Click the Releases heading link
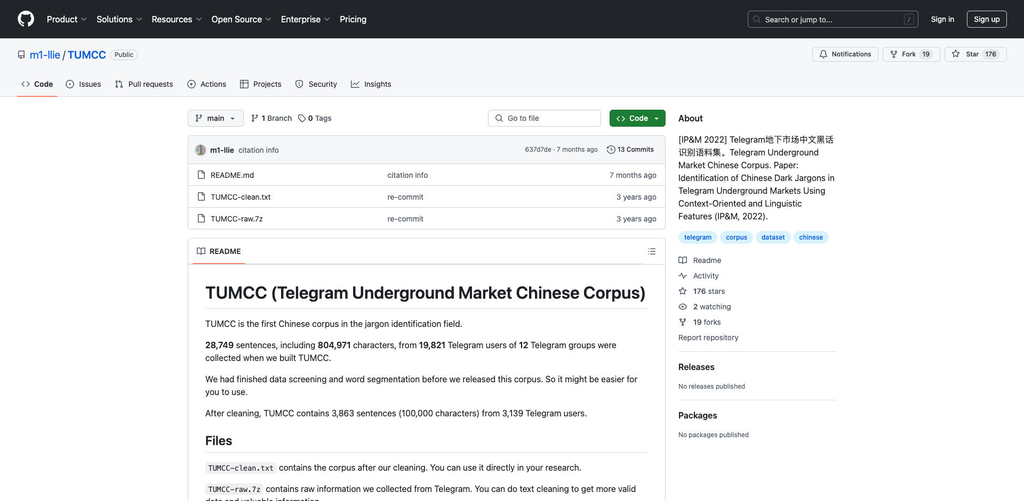The image size is (1024, 501). click(x=696, y=367)
